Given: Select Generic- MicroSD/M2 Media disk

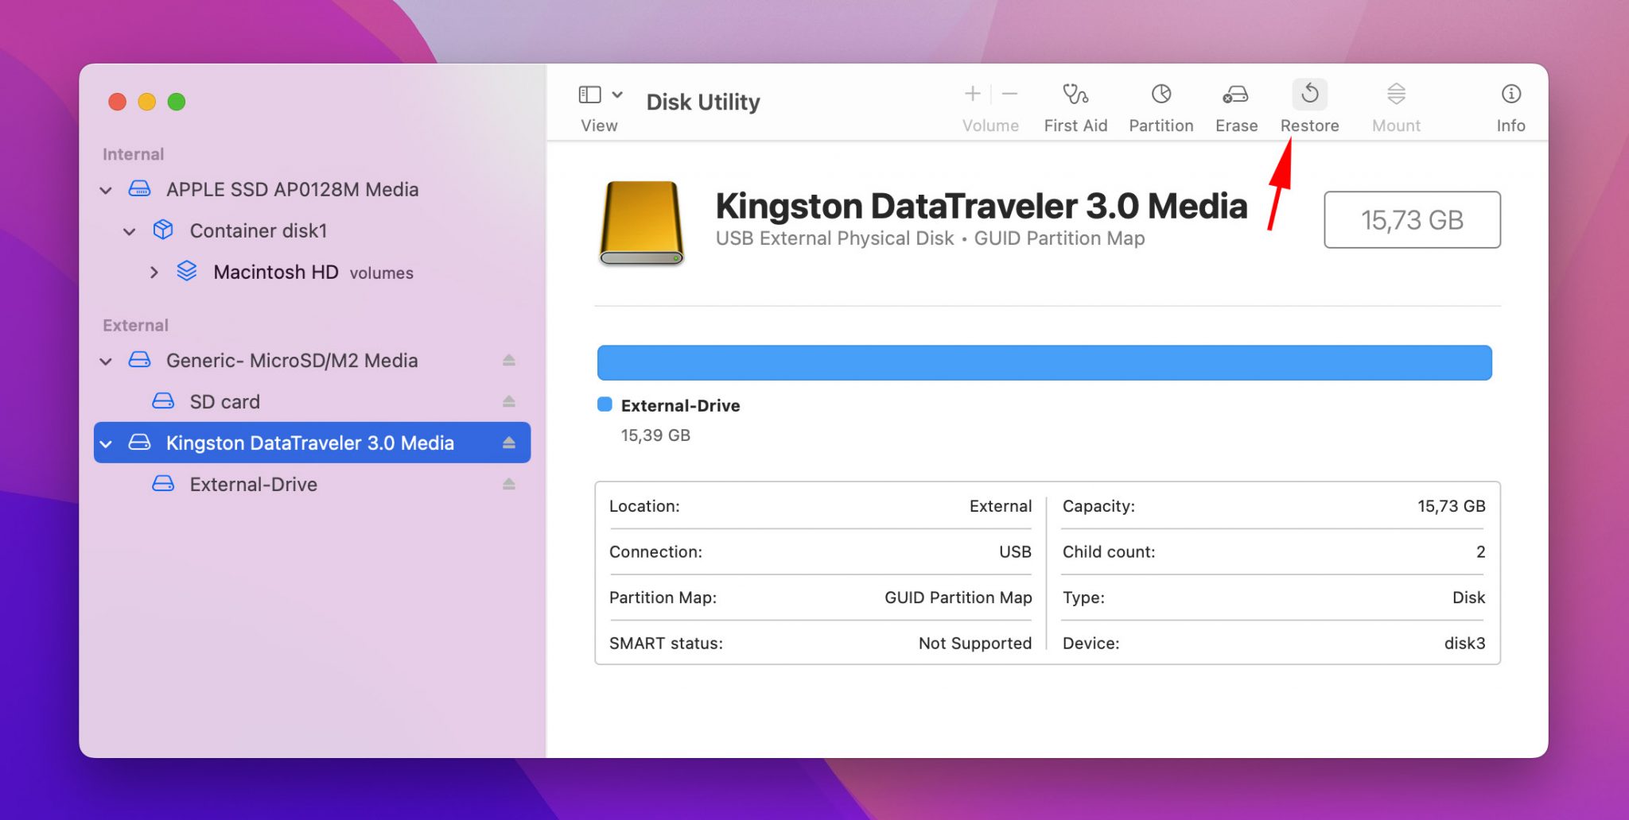Looking at the screenshot, I should (x=292, y=360).
